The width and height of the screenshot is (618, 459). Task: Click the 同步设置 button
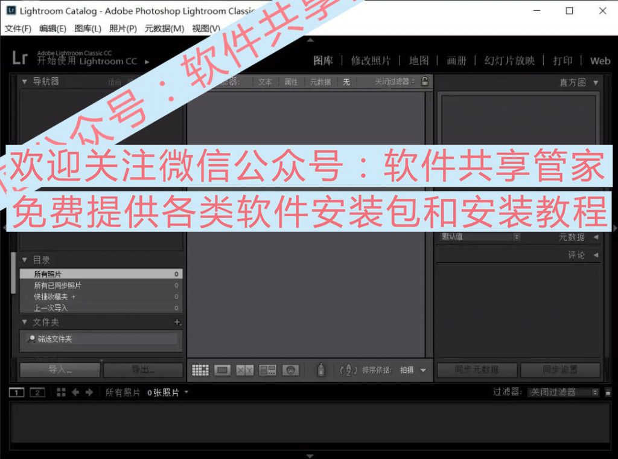pyautogui.click(x=561, y=370)
